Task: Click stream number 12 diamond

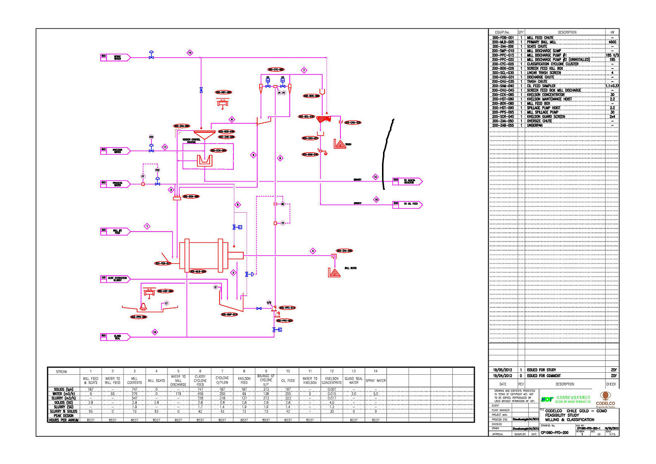Action: 376,176
